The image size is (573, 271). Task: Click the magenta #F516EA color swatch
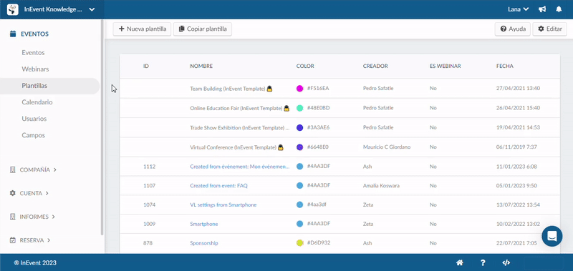pyautogui.click(x=299, y=88)
